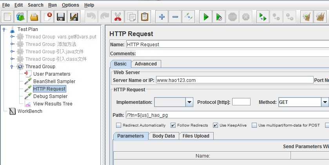The height and width of the screenshot is (165, 329).
Task: Collapse all nodes with the minus icon
Action: click(x=175, y=17)
